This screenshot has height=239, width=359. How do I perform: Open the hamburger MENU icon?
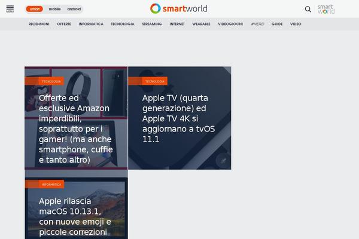pos(10,9)
